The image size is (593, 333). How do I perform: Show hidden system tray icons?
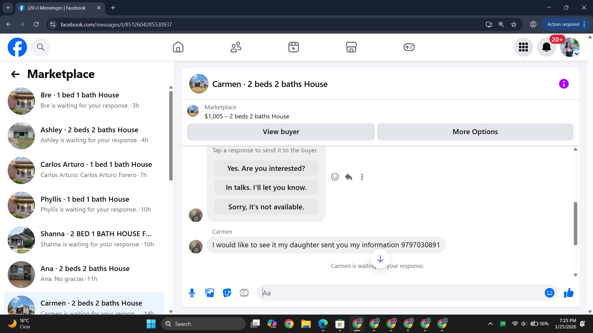(x=490, y=324)
